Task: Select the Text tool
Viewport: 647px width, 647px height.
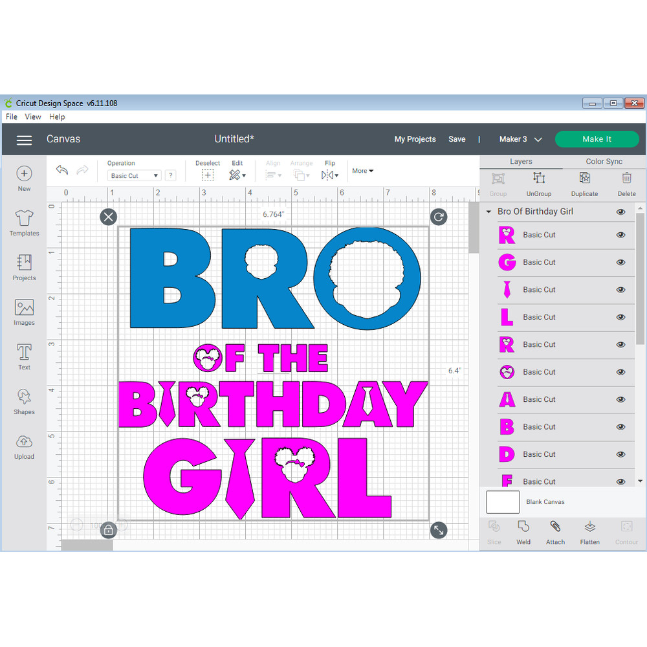Action: (24, 356)
